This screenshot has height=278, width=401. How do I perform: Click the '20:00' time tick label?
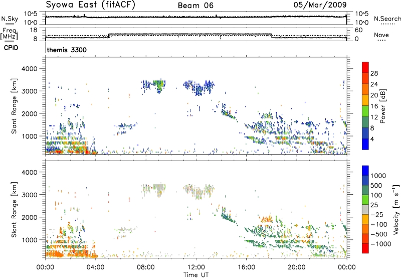296,267
